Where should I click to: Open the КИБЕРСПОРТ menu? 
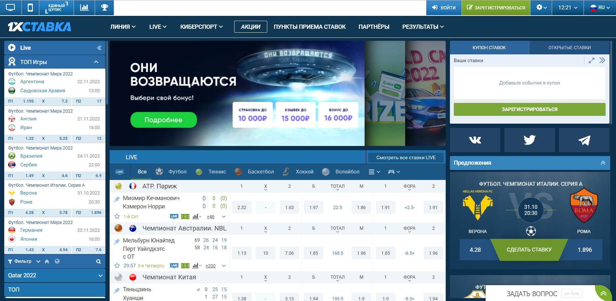tap(201, 27)
